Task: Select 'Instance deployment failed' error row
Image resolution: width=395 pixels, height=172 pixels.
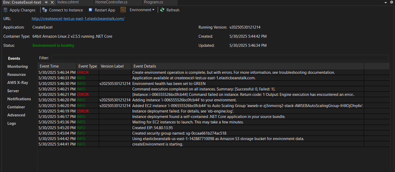Action: pyautogui.click(x=214, y=111)
